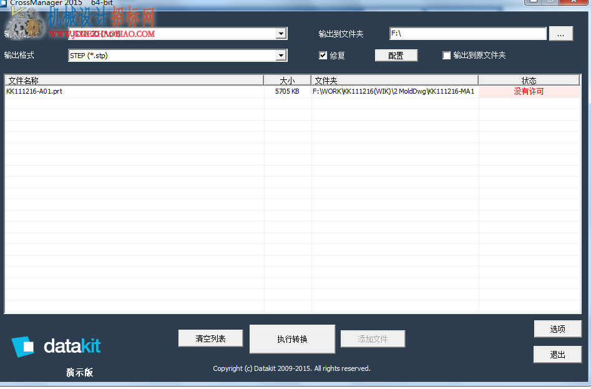Image resolution: width=591 pixels, height=389 pixels.
Task: Click the 状态 column header
Action: point(529,81)
